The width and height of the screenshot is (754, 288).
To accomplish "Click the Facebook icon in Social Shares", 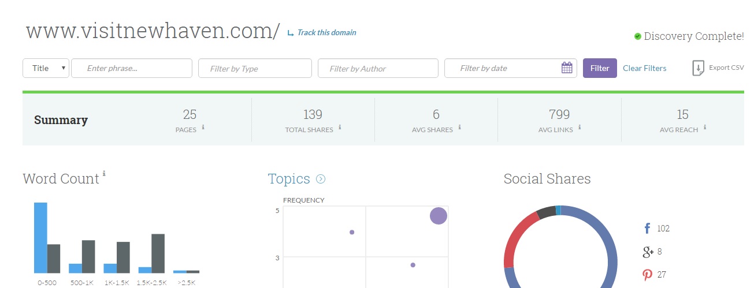I will pos(647,229).
